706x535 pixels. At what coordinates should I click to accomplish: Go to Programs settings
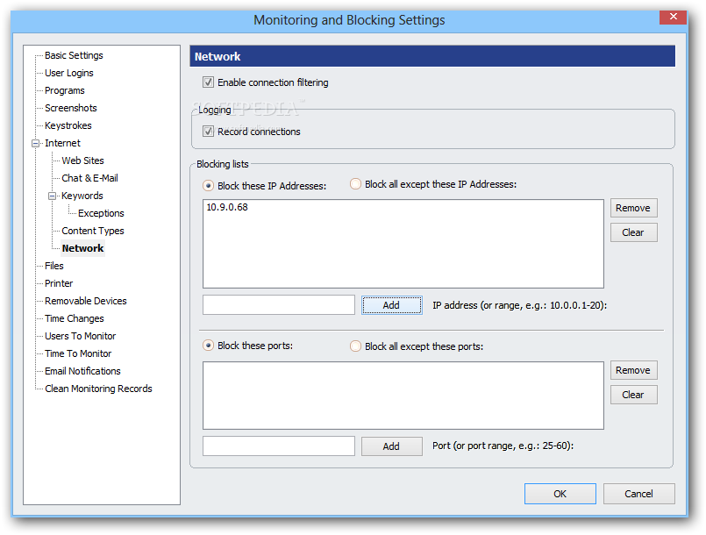point(64,90)
